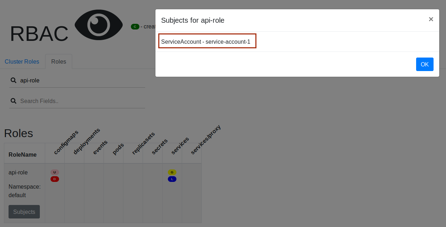Click the red D badge under configmaps
Viewport: 446px width, 227px height.
(54, 179)
